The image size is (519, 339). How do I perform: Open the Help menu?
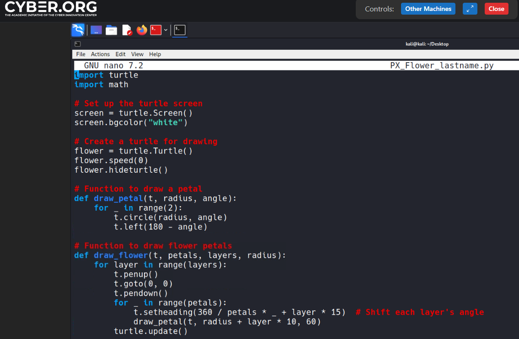click(155, 54)
